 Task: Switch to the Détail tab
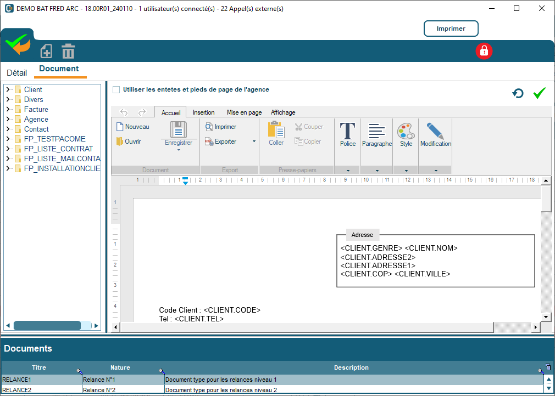coord(16,72)
